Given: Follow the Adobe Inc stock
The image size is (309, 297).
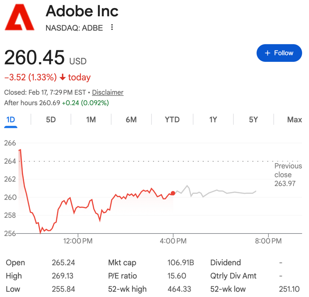Looking at the screenshot, I should 279,53.
